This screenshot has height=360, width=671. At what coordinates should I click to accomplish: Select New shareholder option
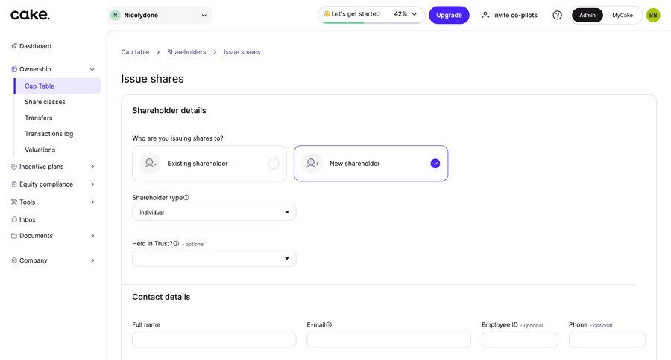[x=371, y=164]
